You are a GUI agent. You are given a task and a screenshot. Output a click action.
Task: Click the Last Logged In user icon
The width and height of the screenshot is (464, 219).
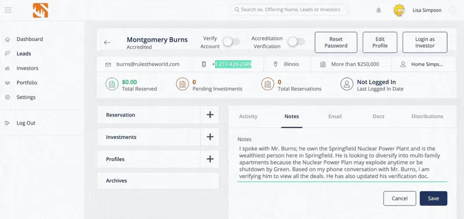point(347,84)
